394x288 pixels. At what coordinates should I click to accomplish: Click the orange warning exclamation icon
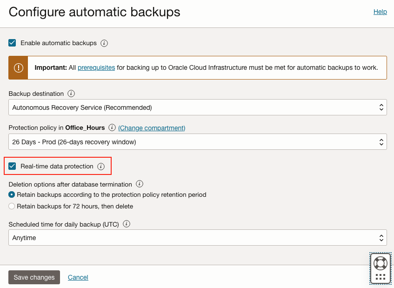click(18, 68)
